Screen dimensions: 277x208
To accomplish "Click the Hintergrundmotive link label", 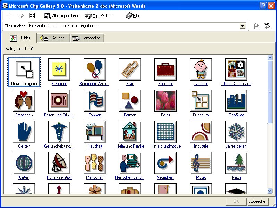I will pyautogui.click(x=166, y=146).
